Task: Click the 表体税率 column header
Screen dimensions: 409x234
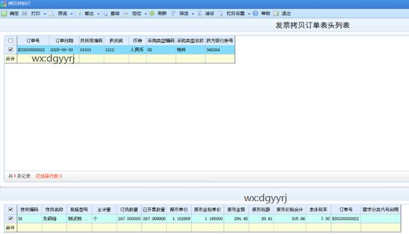Action: 318,210
